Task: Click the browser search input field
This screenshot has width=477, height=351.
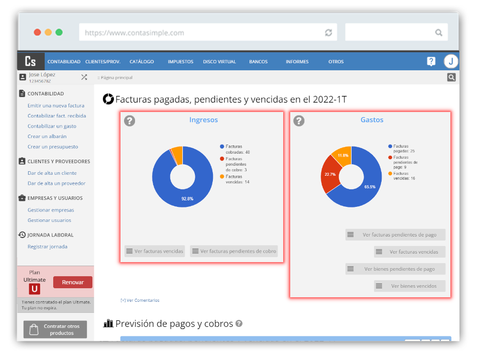Action: tap(396, 32)
